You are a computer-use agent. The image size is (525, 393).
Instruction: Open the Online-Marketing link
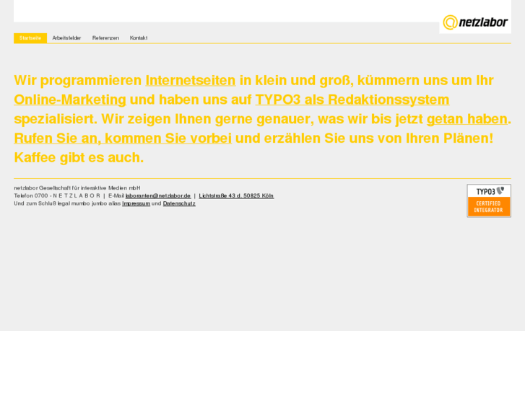point(70,100)
